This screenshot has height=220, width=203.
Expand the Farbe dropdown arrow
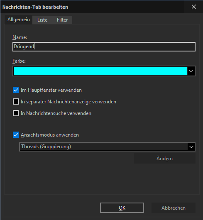(191, 71)
